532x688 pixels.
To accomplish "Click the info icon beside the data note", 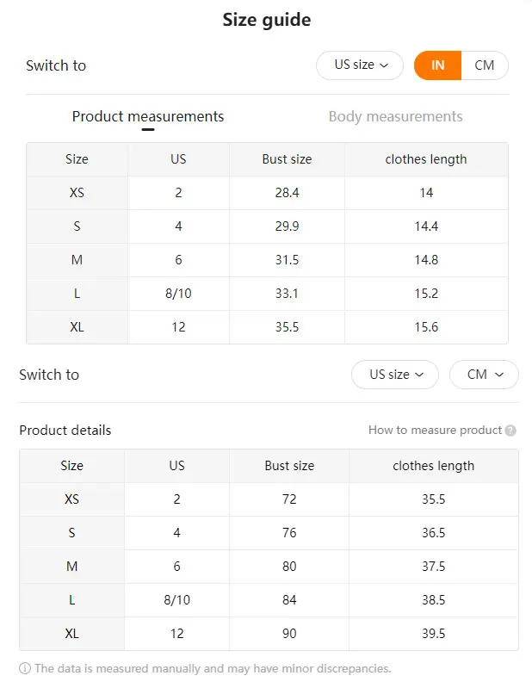I will click(25, 668).
